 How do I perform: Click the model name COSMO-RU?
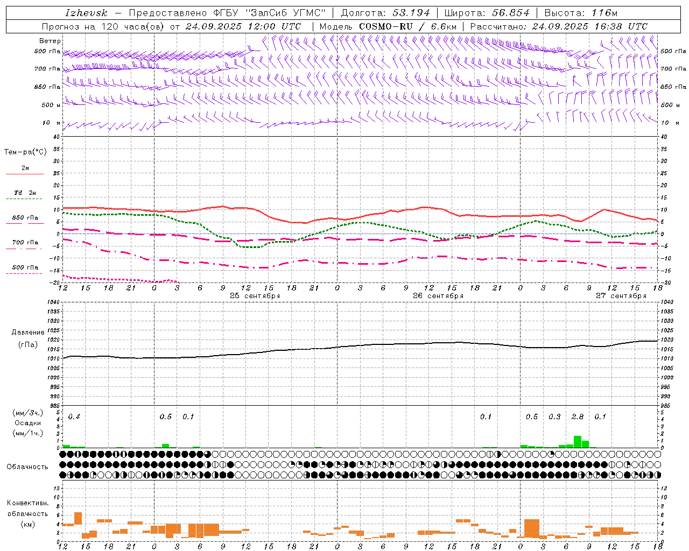click(386, 26)
